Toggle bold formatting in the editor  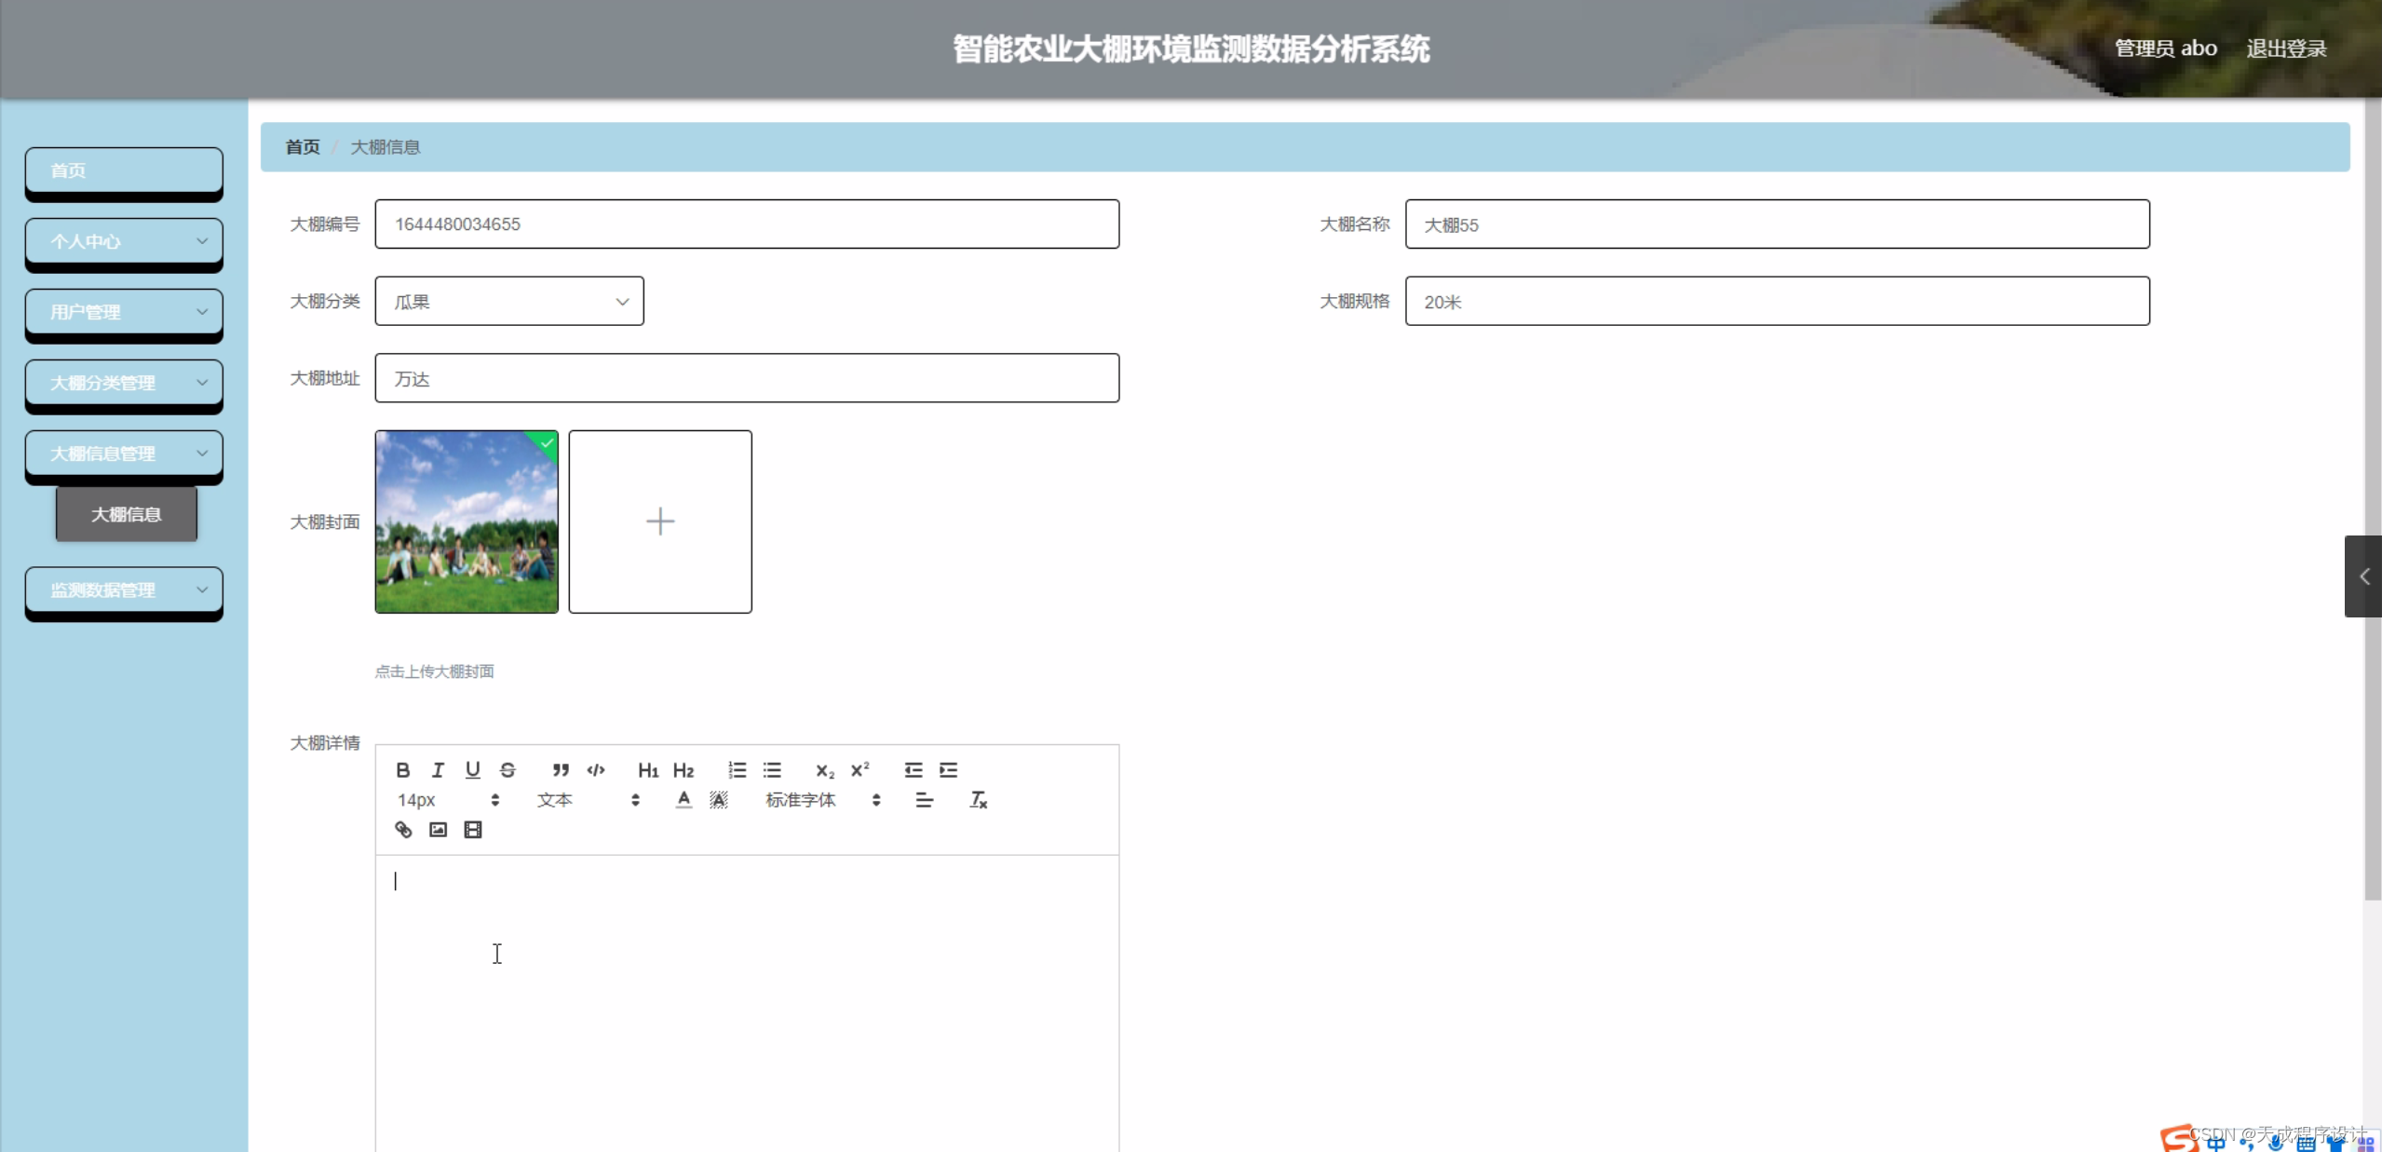[x=402, y=770]
